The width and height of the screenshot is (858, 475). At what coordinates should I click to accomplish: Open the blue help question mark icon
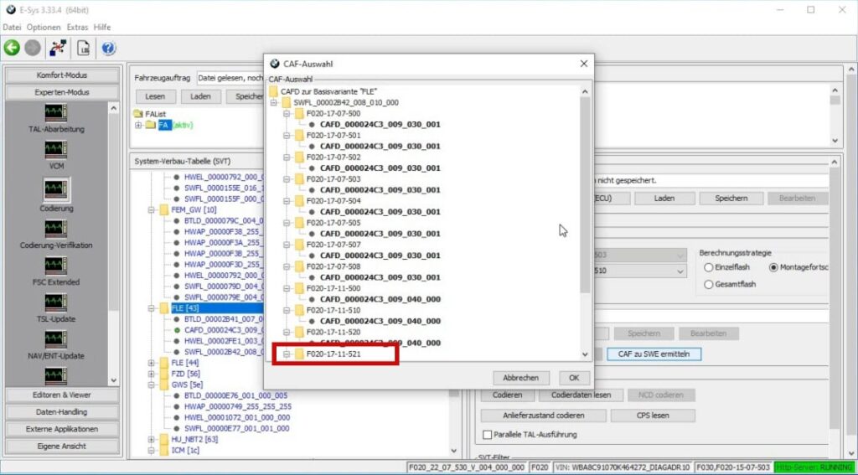108,48
